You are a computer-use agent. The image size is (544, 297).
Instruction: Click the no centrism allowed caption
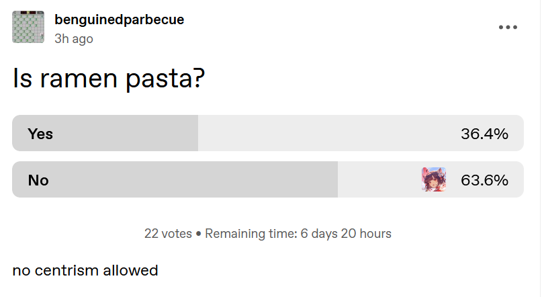[85, 270]
